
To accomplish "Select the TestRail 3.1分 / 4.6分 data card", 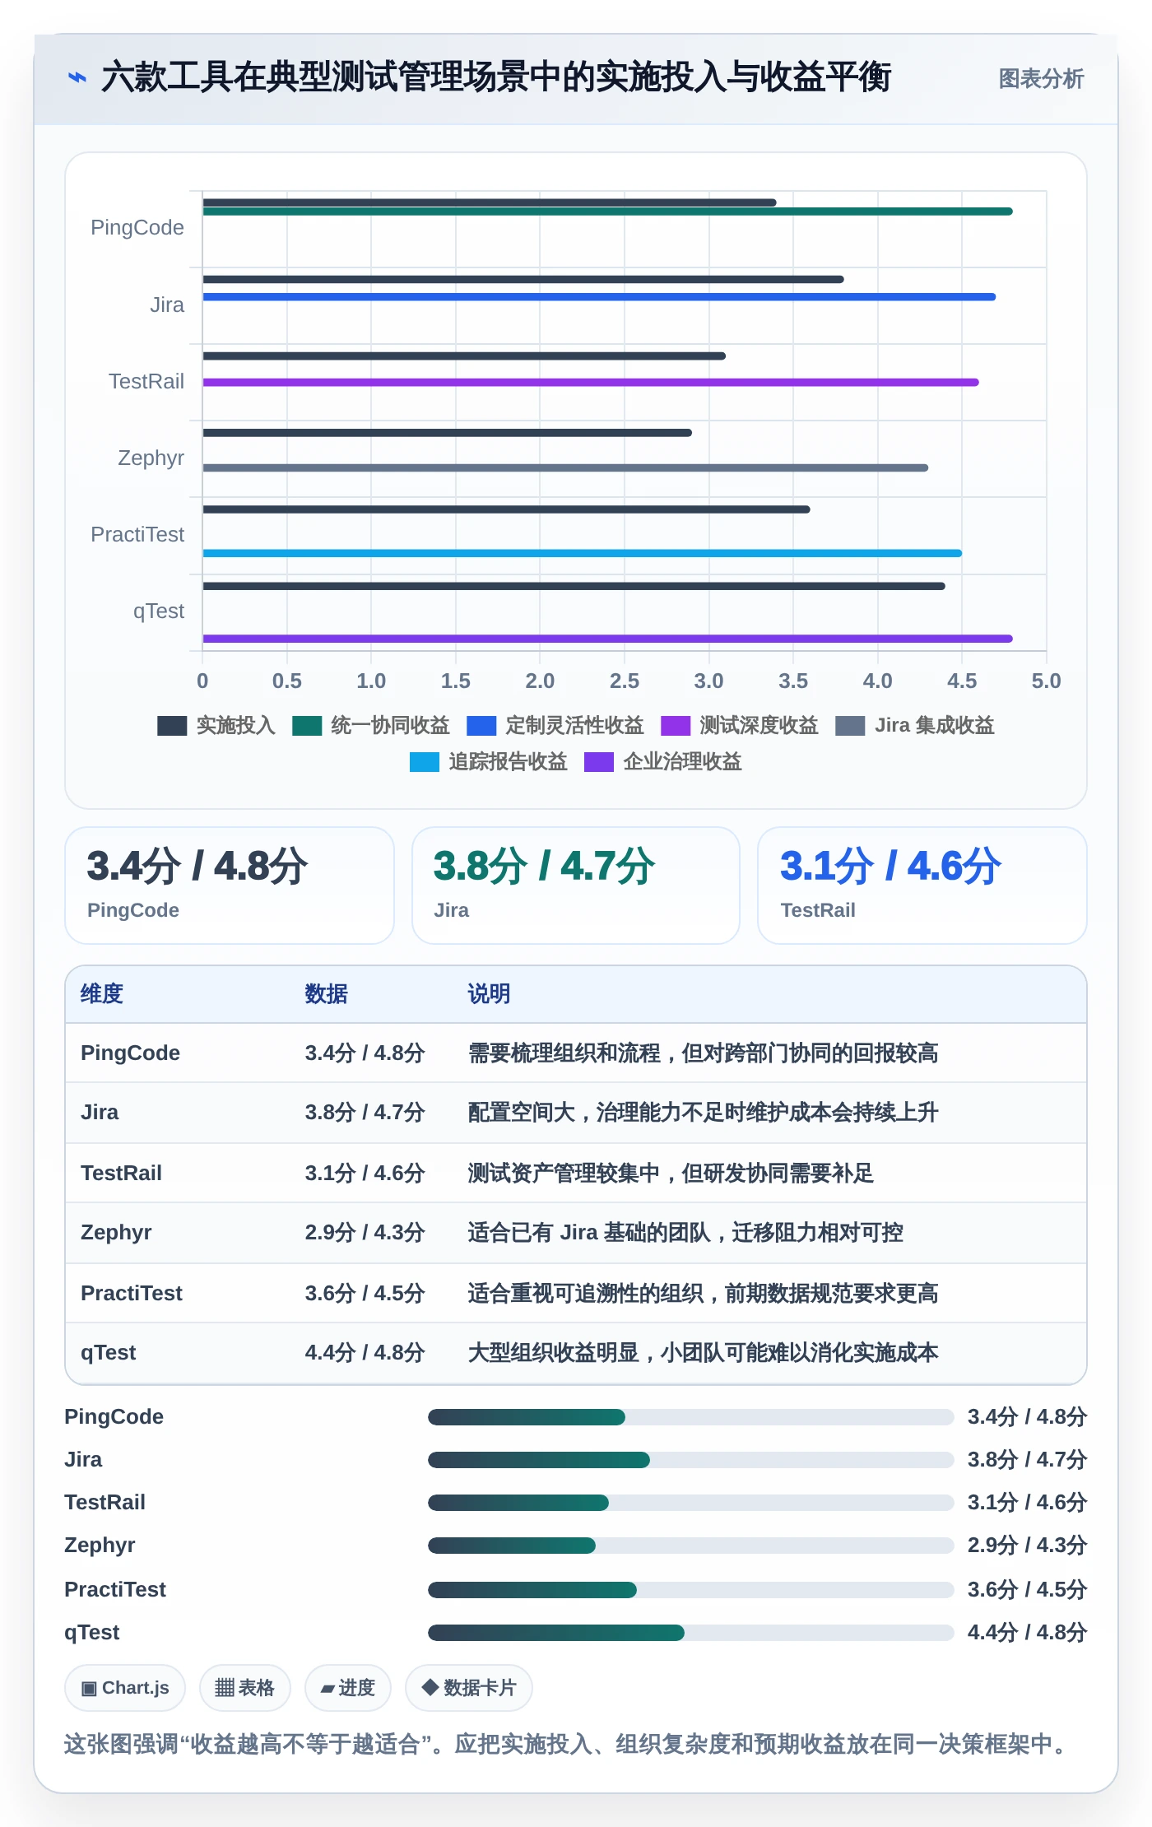I will pos(922,886).
